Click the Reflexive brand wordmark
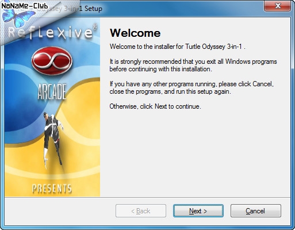This screenshot has height=230, width=295. pos(50,33)
